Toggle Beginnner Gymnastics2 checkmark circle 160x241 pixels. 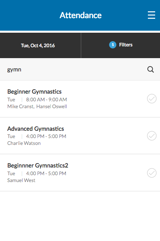(152, 173)
